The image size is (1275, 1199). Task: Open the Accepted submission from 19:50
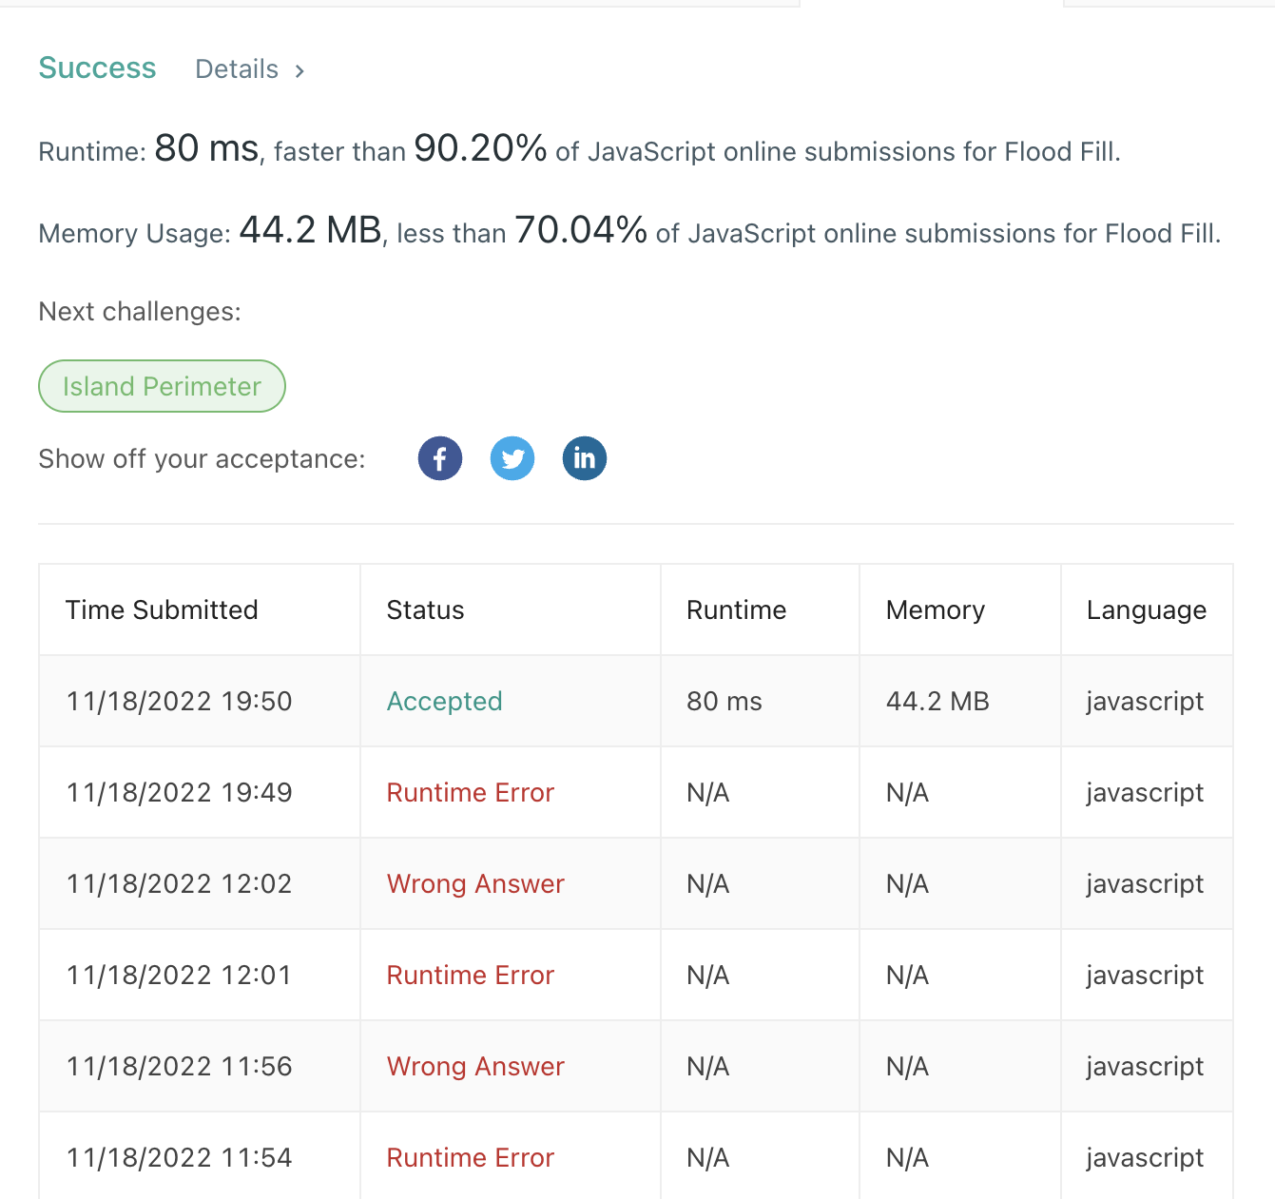tap(444, 701)
